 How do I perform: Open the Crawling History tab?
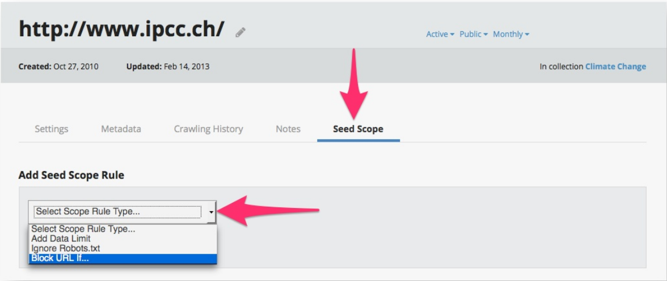[x=208, y=129]
